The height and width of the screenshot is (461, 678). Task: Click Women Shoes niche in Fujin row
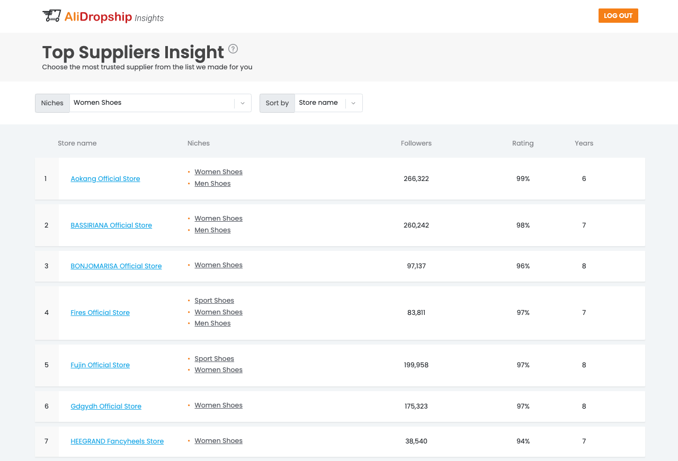pyautogui.click(x=218, y=370)
